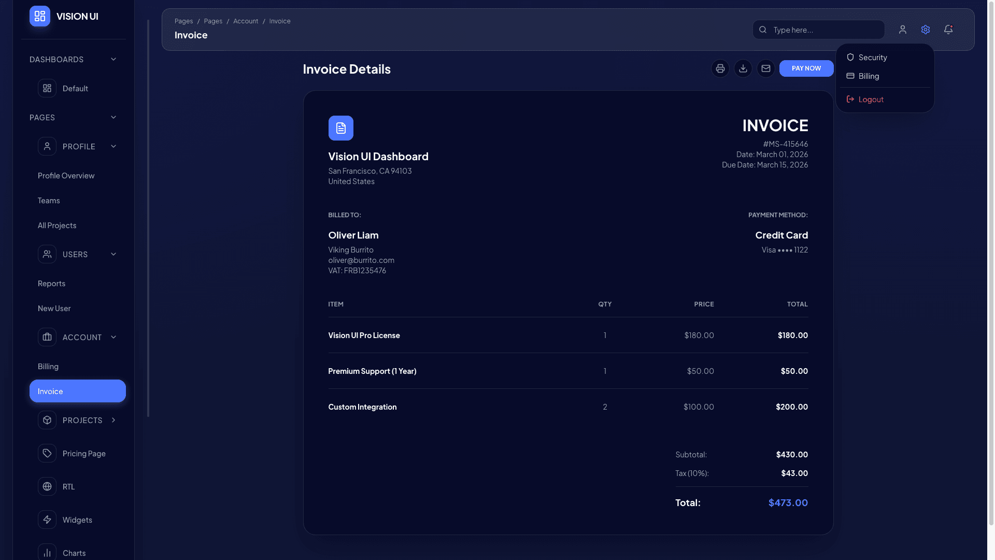The height and width of the screenshot is (560, 995).
Task: Click the search magnifier icon
Action: click(762, 30)
